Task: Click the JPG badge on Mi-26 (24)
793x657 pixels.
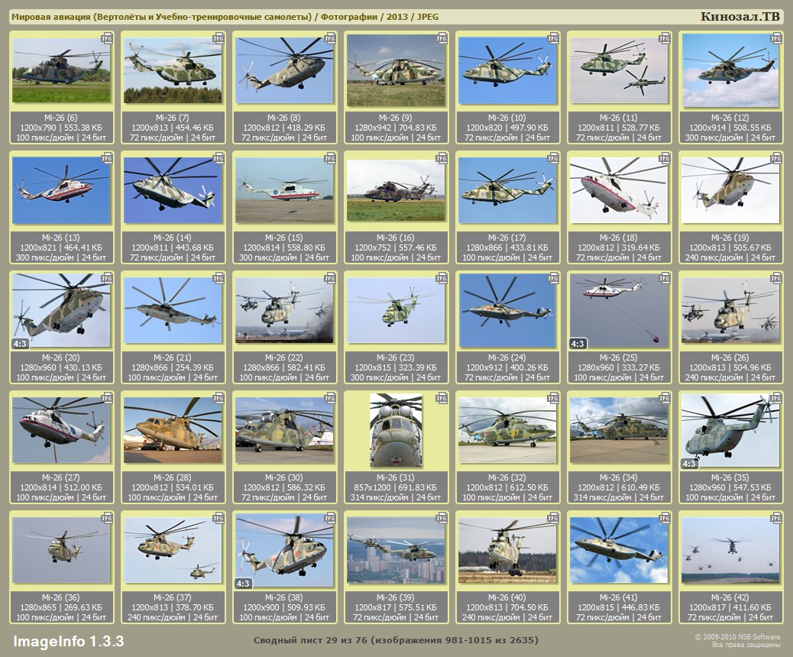Action: tap(553, 278)
